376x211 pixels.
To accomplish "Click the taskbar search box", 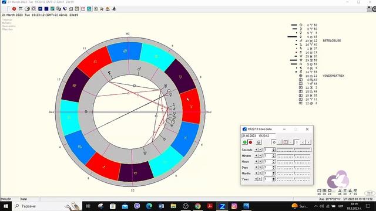I will pyautogui.click(x=47, y=206).
